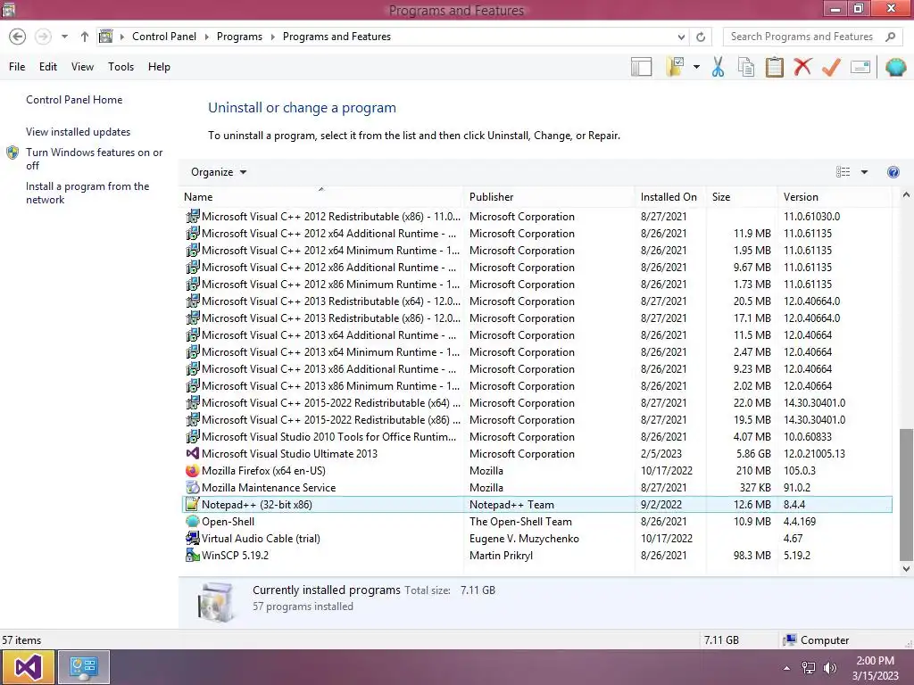Open the Help menu
This screenshot has height=685, width=914.
159,66
